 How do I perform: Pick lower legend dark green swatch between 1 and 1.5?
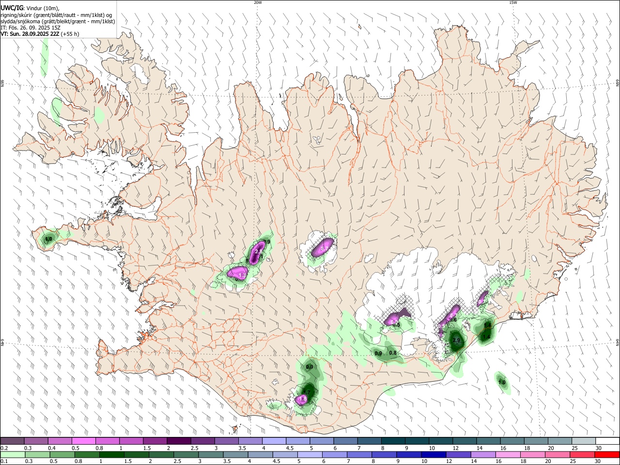(x=111, y=454)
